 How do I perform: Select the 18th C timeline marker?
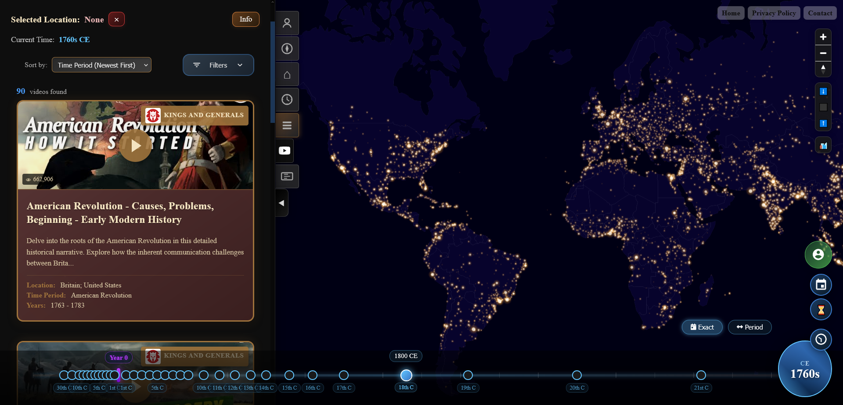[x=406, y=375]
